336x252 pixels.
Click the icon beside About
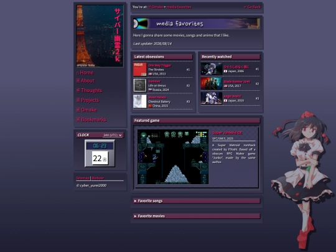[x=78, y=80]
